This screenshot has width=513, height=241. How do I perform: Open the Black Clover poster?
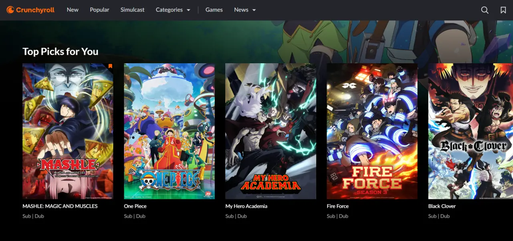click(x=471, y=131)
